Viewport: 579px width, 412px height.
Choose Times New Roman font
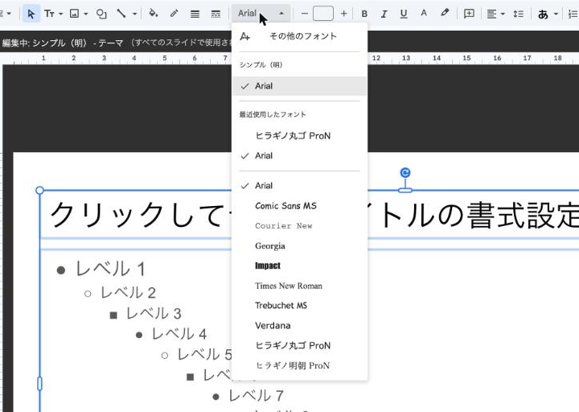299,286
